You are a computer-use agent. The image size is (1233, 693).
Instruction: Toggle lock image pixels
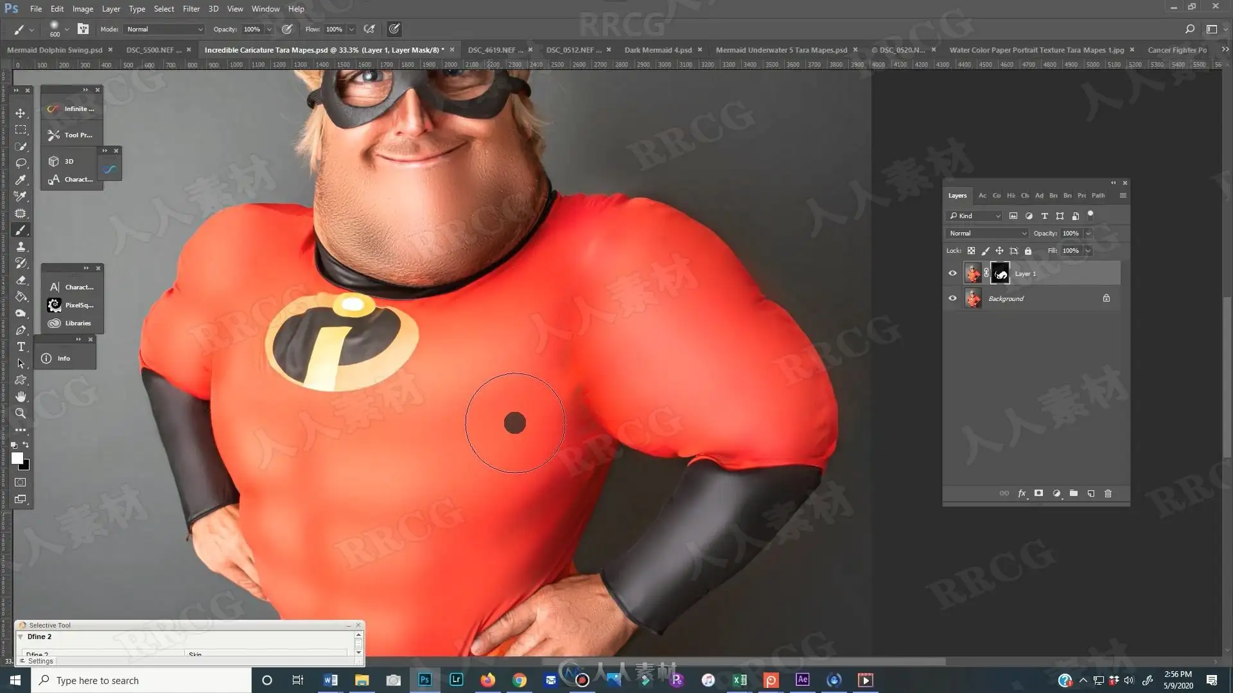pos(985,251)
